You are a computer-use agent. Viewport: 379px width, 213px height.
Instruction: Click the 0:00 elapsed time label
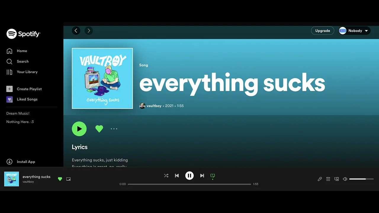click(123, 184)
